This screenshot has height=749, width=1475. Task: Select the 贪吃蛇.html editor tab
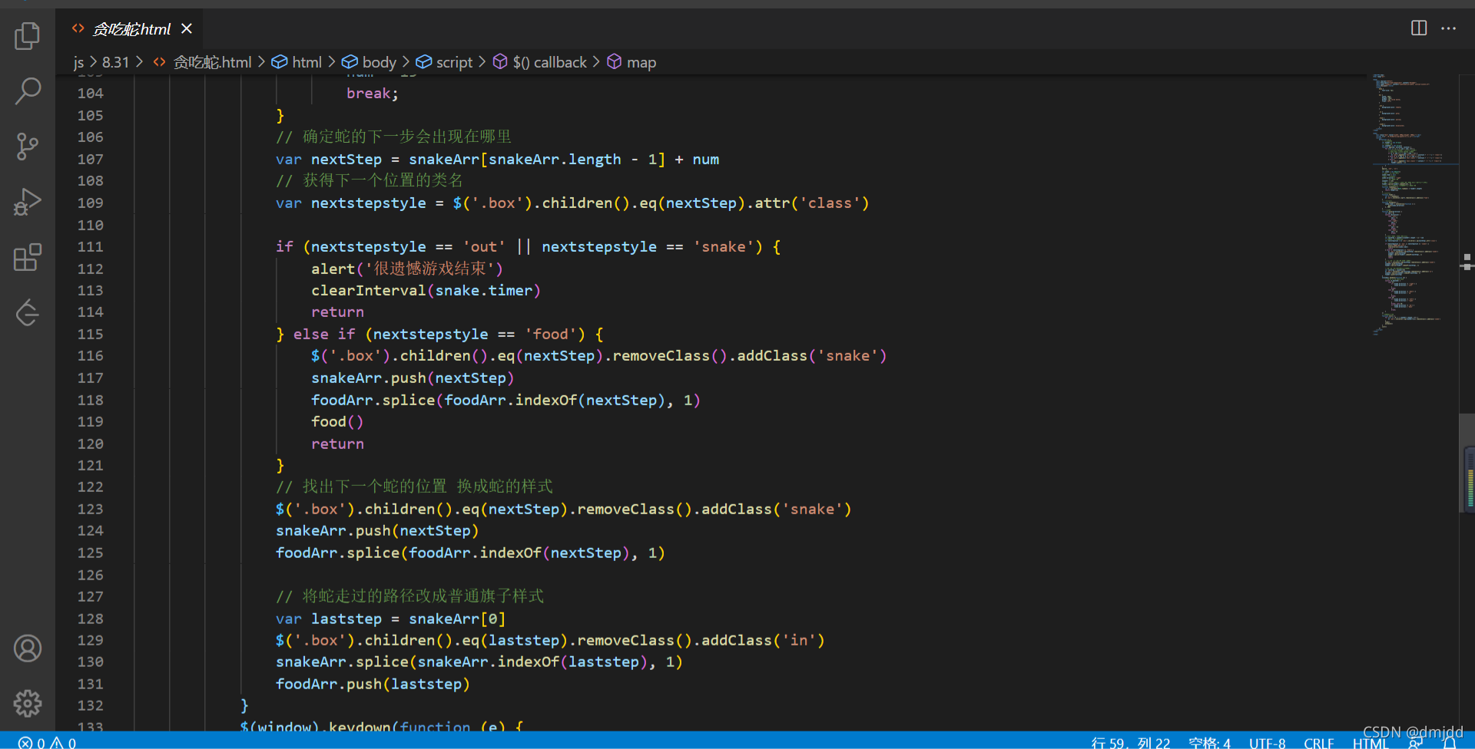click(129, 28)
